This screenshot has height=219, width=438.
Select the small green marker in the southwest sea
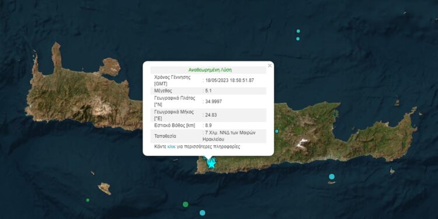[x=88, y=200]
